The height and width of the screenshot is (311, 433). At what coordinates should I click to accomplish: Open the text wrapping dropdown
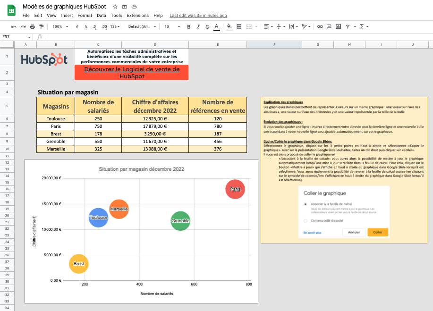pyautogui.click(x=293, y=26)
